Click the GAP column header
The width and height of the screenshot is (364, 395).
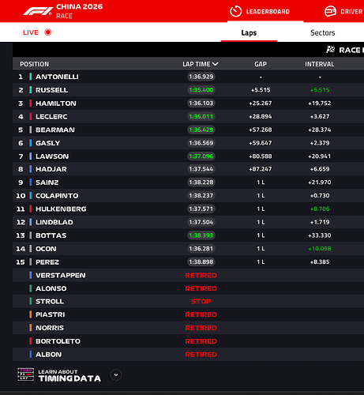261,64
